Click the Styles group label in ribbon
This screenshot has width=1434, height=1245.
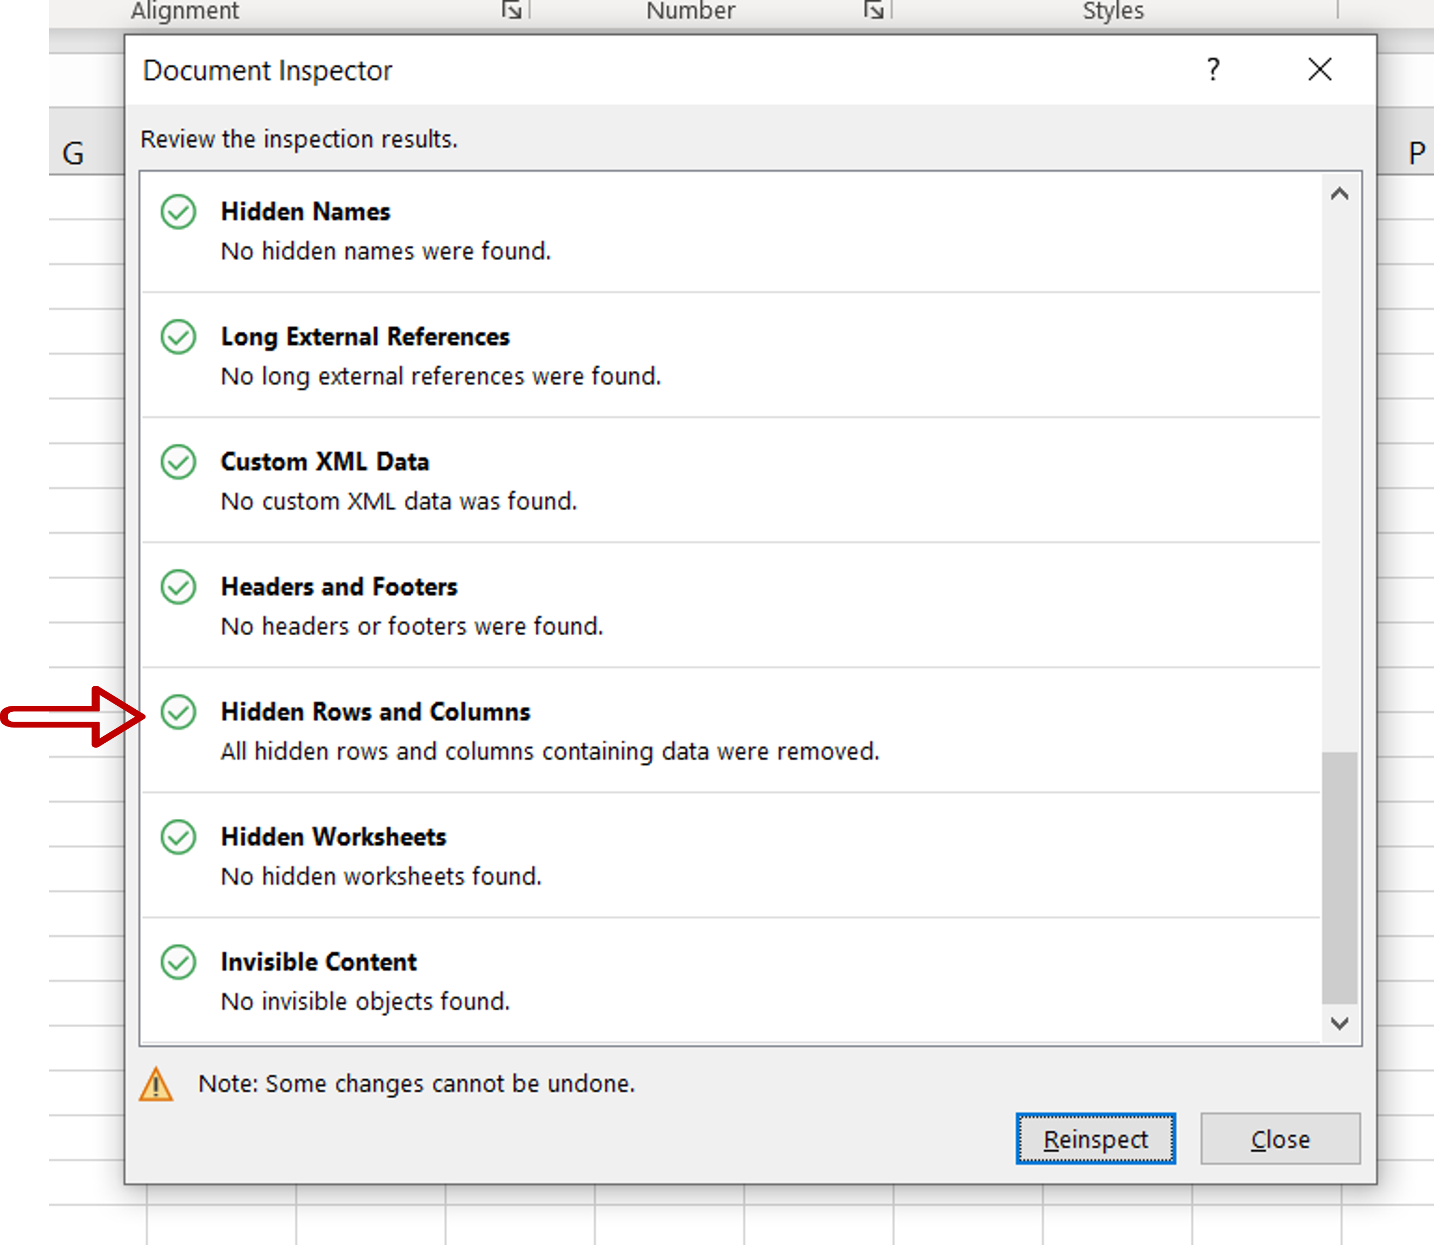[x=1113, y=10]
